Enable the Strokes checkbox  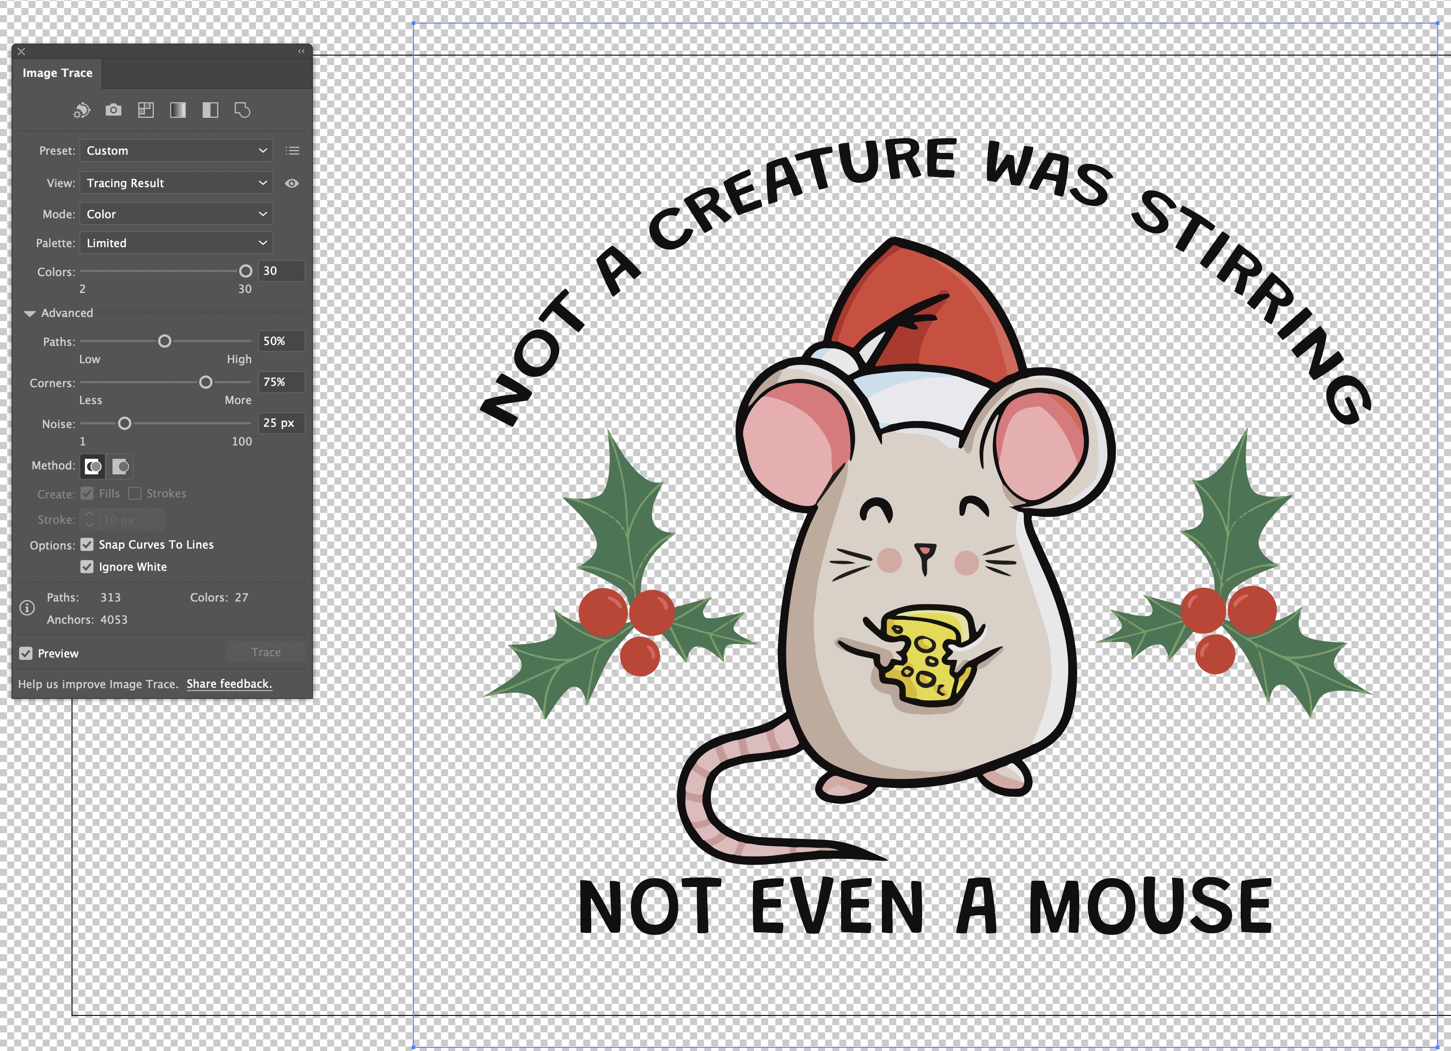pyautogui.click(x=135, y=493)
